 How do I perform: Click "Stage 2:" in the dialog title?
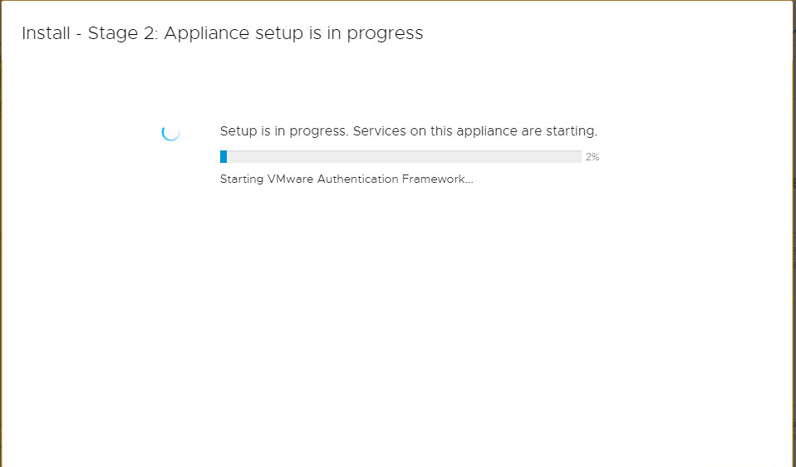pos(126,33)
